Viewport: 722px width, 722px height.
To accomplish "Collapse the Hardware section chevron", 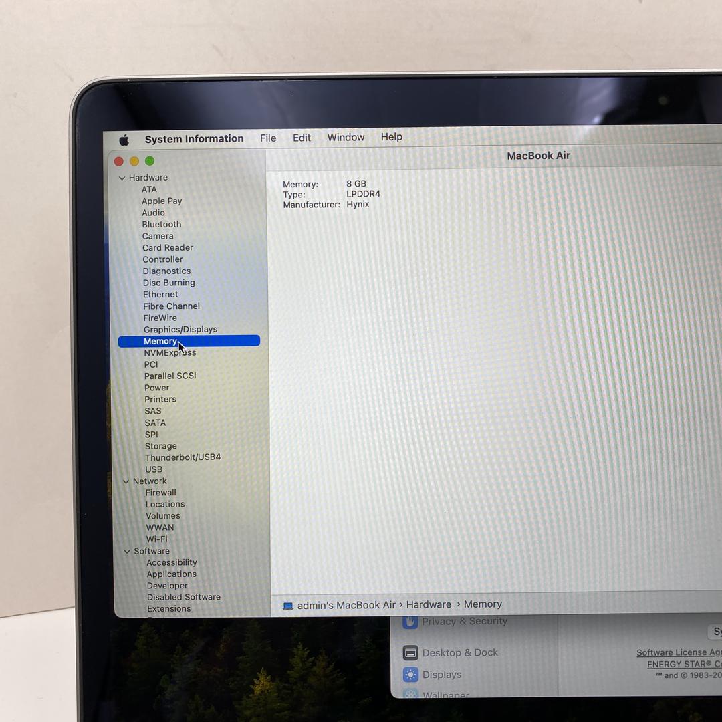I will click(x=122, y=178).
